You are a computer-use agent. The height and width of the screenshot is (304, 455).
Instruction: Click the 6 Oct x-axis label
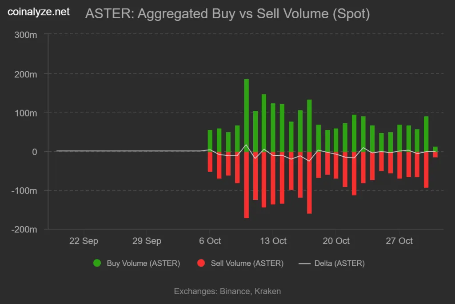tap(210, 241)
